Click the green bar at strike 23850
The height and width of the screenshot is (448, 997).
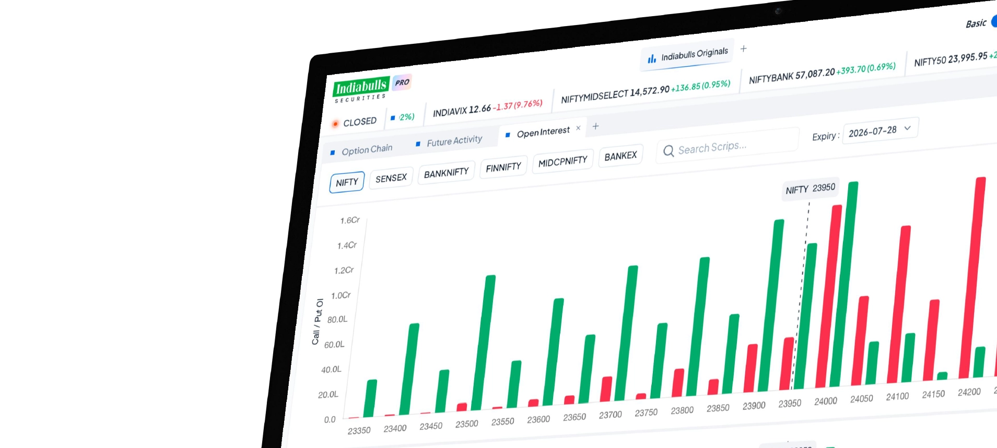coord(731,354)
